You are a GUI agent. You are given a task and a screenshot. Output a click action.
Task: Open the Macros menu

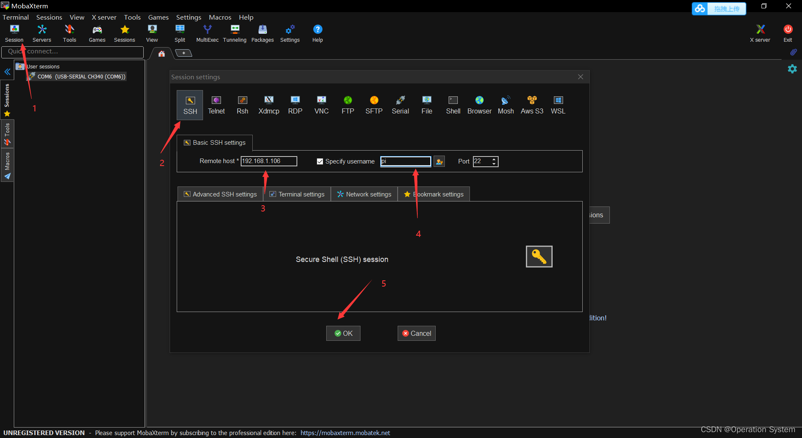(x=220, y=17)
